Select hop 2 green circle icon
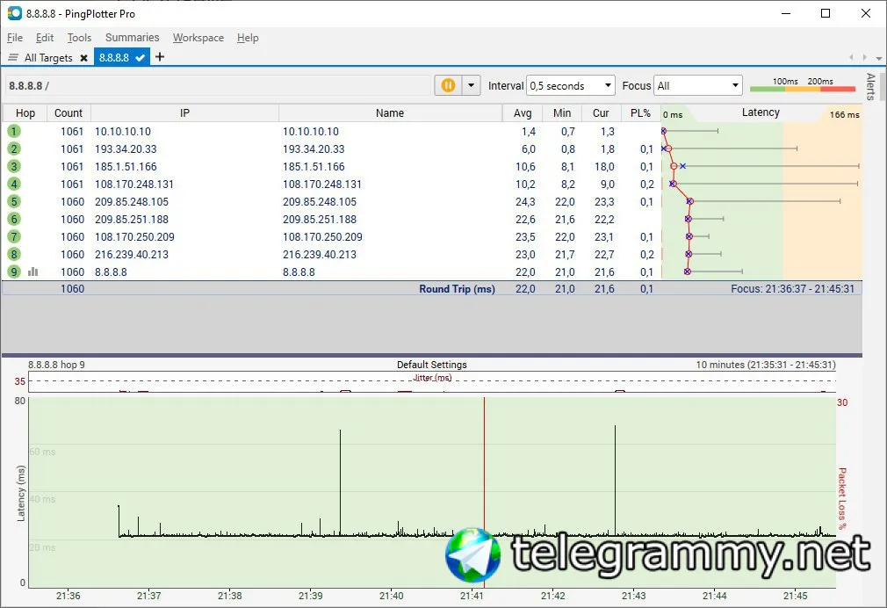Image resolution: width=887 pixels, height=608 pixels. [13, 148]
